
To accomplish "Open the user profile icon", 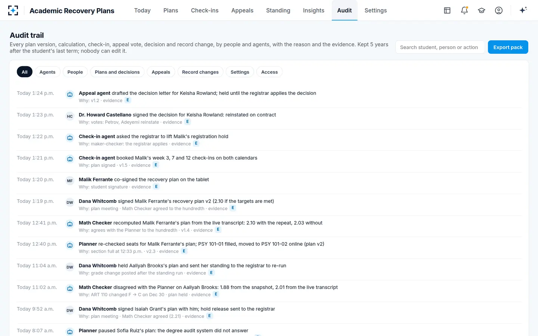I will tap(499, 10).
